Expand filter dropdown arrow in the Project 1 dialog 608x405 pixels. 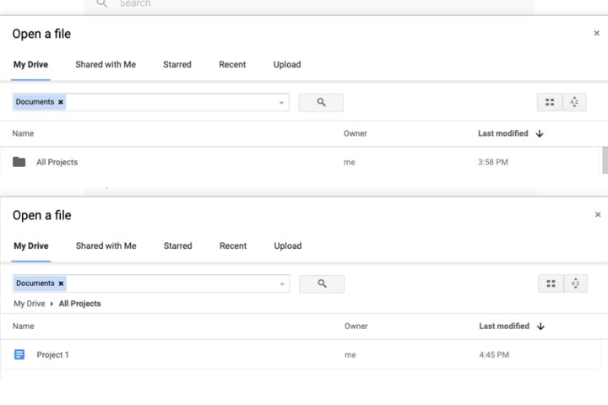pos(281,284)
